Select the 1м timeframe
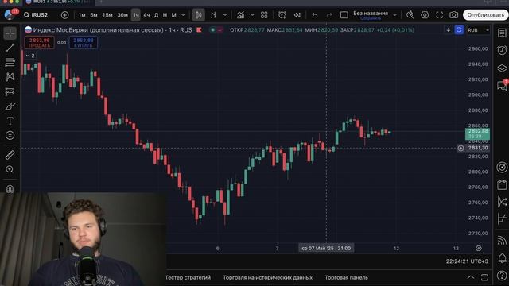509x286 pixels. (x=82, y=15)
